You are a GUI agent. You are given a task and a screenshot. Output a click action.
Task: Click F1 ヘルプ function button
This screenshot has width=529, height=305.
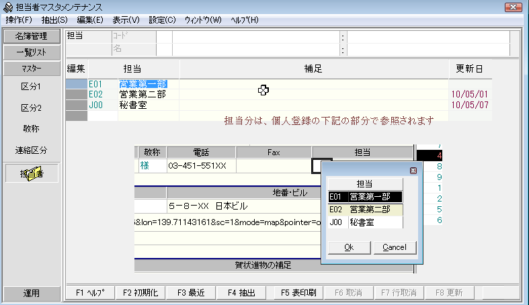[90, 293]
